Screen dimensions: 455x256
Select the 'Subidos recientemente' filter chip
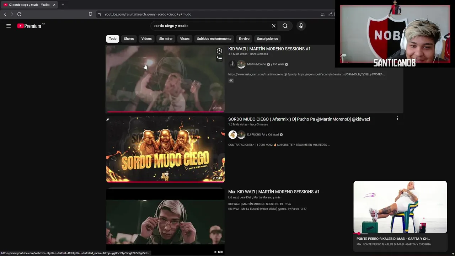pyautogui.click(x=214, y=39)
